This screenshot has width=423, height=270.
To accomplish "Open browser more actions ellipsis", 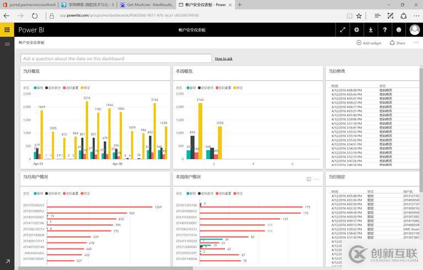I will (416, 16).
